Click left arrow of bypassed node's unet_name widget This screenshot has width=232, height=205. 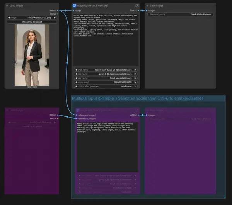tap(80, 176)
